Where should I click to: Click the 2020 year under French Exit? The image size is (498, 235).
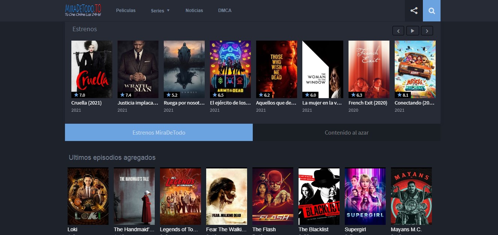[x=353, y=110]
